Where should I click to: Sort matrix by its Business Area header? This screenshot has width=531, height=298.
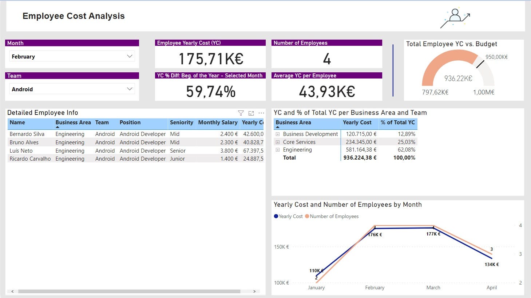(x=293, y=122)
